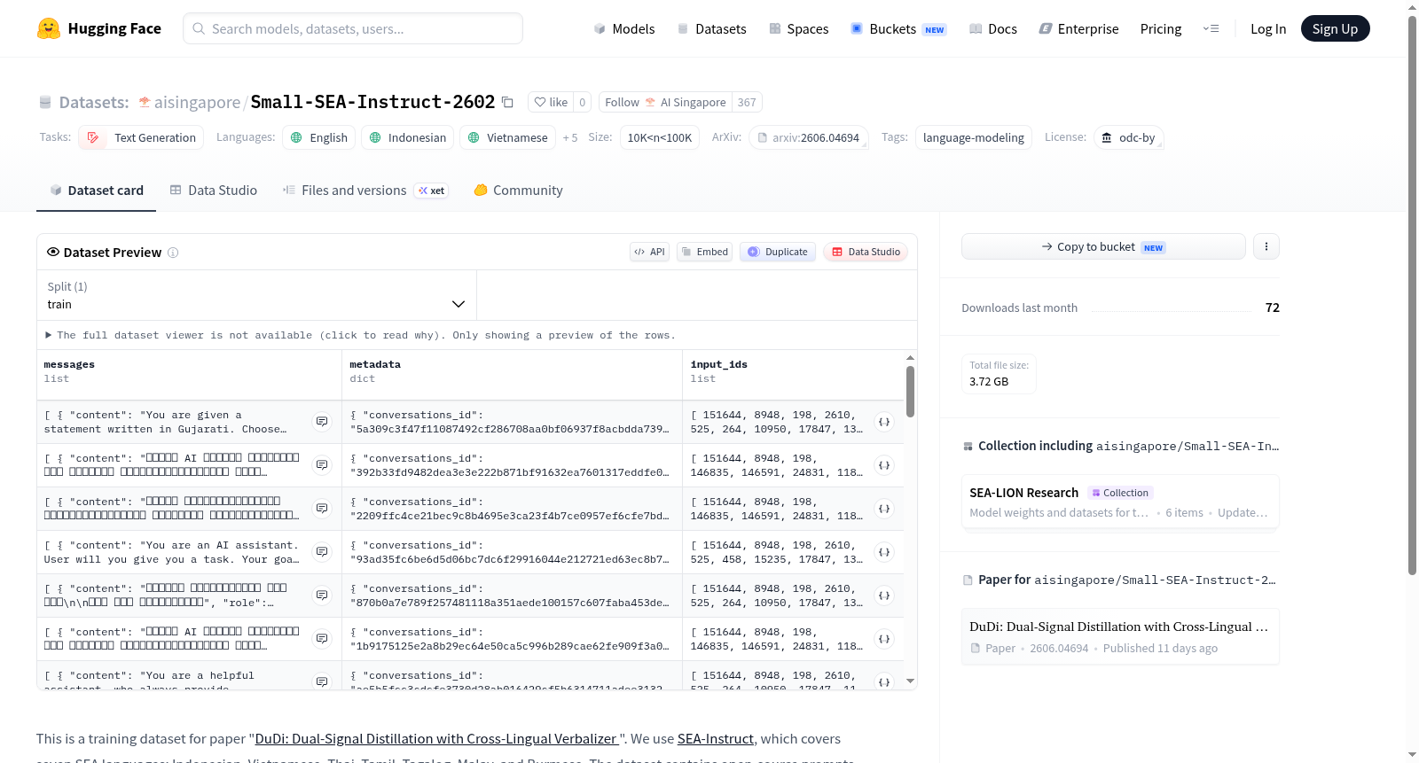This screenshot has height=763, width=1419.
Task: Open the Datasets navigation link
Action: (711, 28)
